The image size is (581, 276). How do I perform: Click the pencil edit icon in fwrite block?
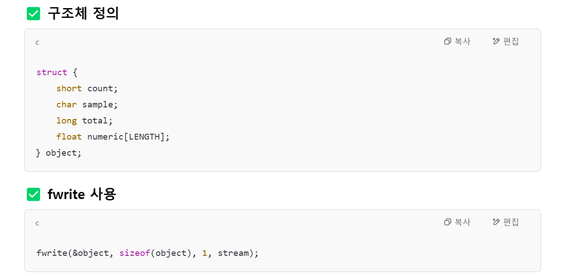click(496, 222)
